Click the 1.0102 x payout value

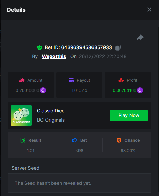(79, 90)
